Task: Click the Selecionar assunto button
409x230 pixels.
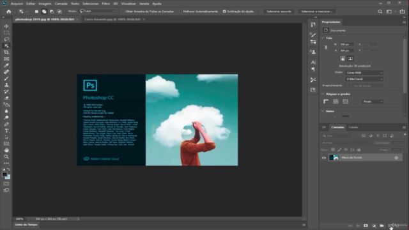Action: coord(279,11)
